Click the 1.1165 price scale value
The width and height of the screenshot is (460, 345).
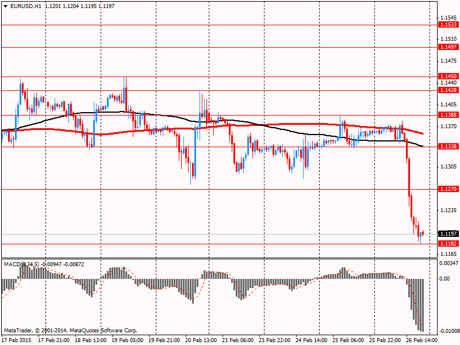[449, 254]
